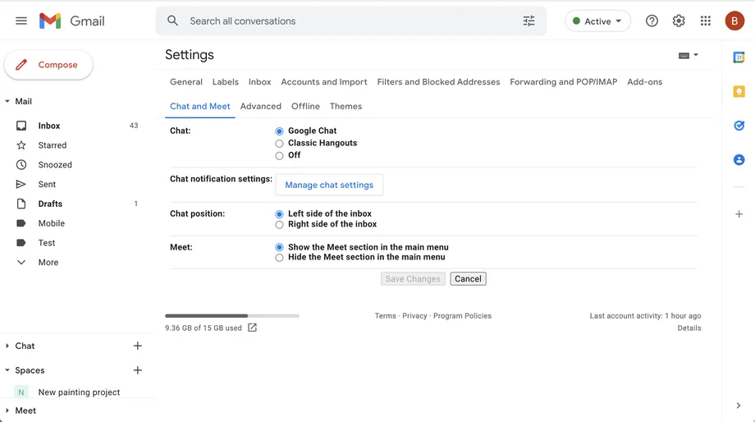This screenshot has width=755, height=422.
Task: Click the Chat and Meet tab
Action: [199, 106]
